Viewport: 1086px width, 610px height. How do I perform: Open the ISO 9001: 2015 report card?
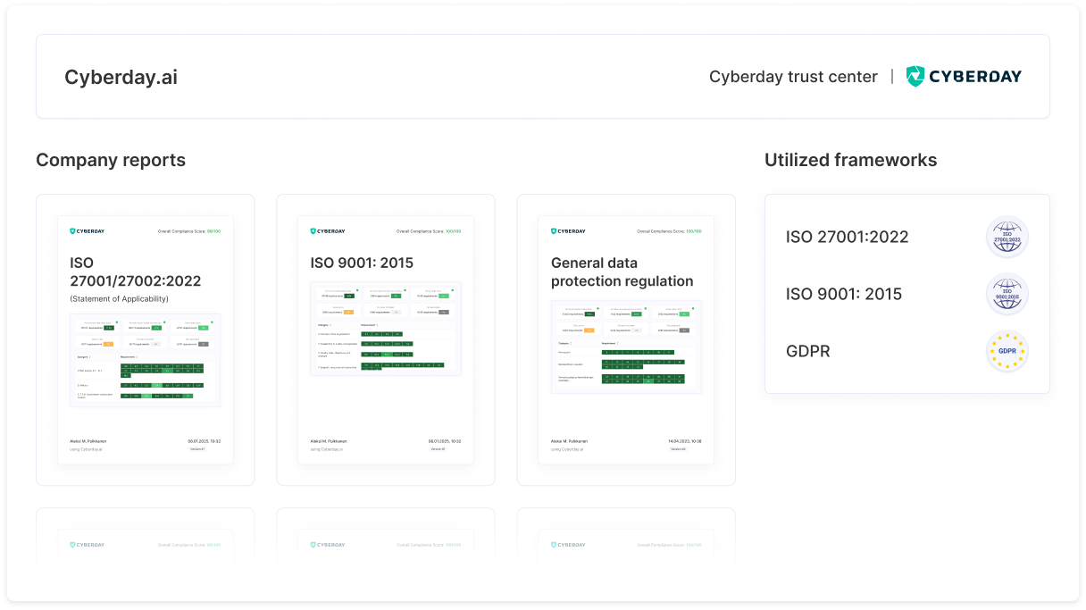tap(386, 340)
